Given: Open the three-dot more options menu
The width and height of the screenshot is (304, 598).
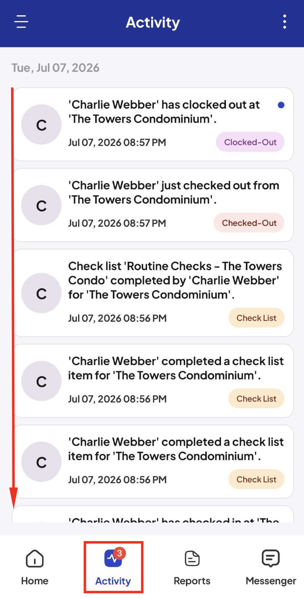Looking at the screenshot, I should pos(285,22).
